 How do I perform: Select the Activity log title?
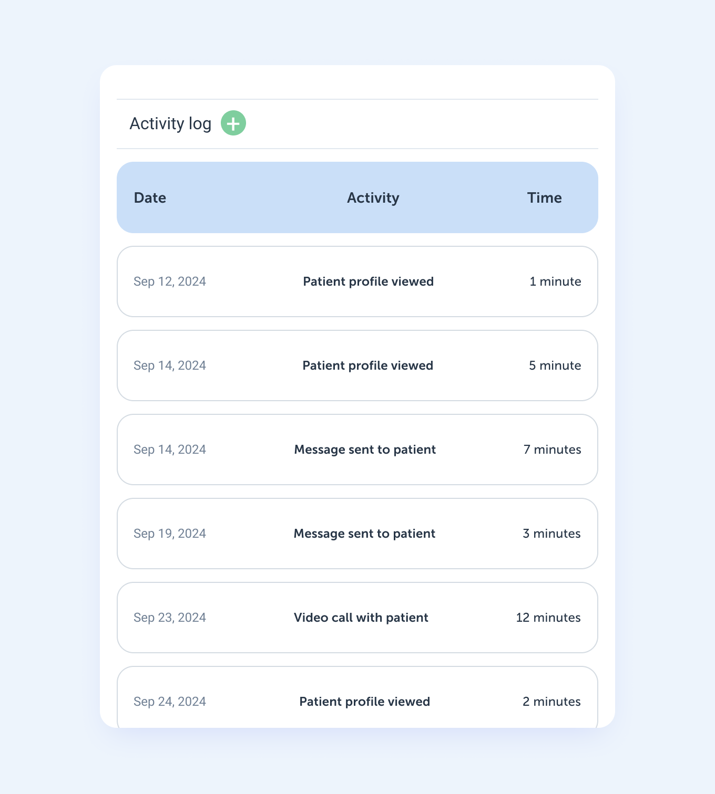170,123
